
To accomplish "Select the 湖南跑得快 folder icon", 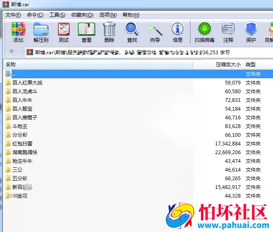I will [8, 152].
